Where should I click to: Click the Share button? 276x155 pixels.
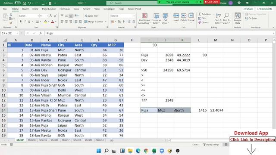[x=248, y=9]
